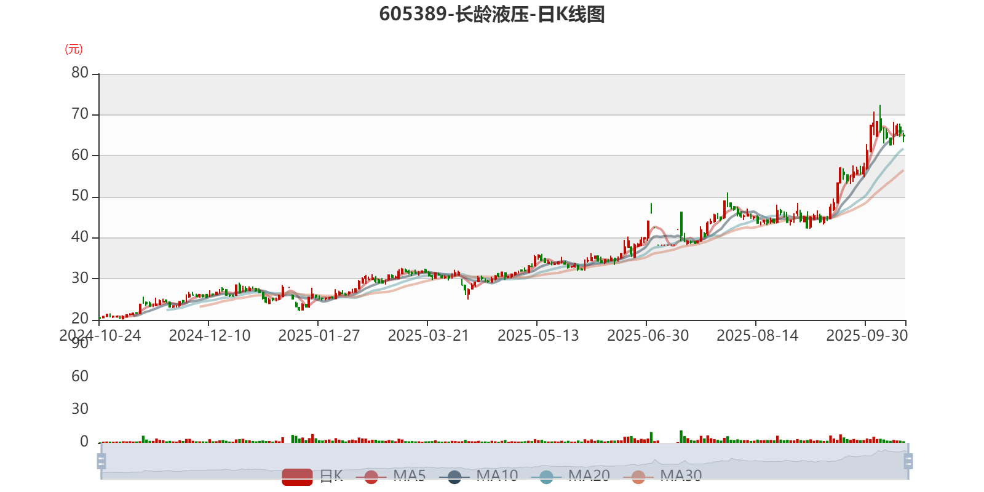Toggle the MA5 line in legend
The image size is (984, 492).
[x=391, y=477]
